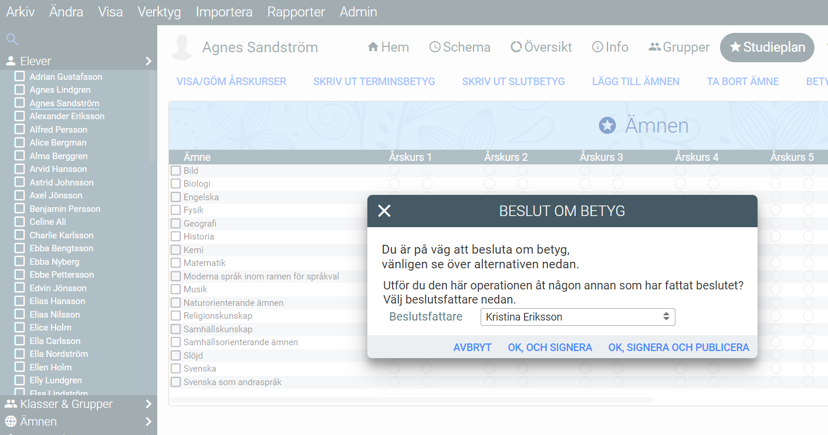The image size is (828, 435).
Task: Open Schema via the clock icon
Action: [435, 48]
